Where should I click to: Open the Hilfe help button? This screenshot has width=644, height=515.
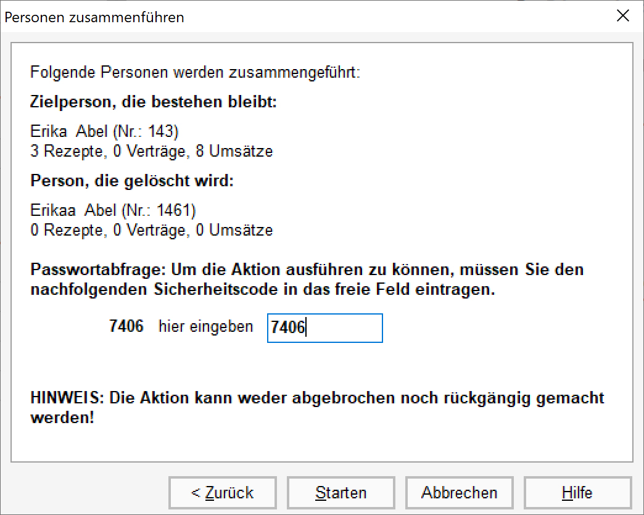tap(577, 493)
